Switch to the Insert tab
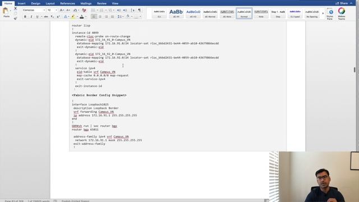Image resolution: width=359 pixels, height=202 pixels. [22, 3]
